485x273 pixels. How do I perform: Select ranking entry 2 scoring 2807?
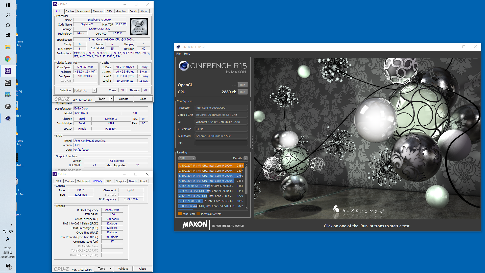pos(211,171)
